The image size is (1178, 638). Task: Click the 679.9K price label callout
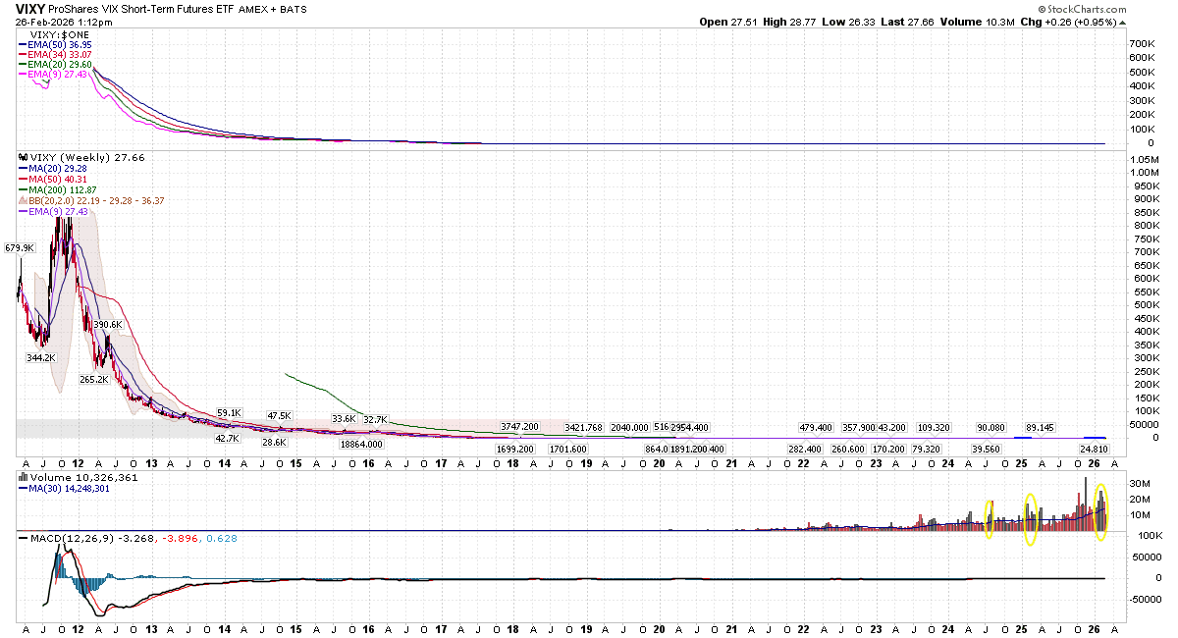[x=21, y=248]
